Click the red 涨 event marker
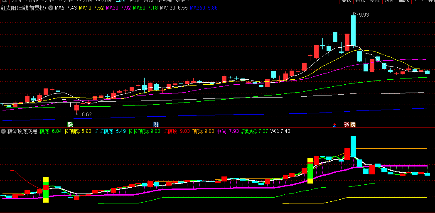 click(347, 124)
